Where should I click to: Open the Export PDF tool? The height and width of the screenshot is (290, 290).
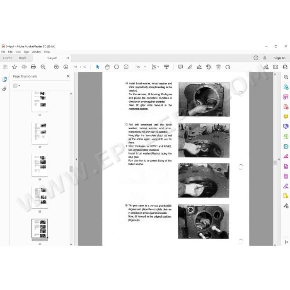(x=286, y=87)
